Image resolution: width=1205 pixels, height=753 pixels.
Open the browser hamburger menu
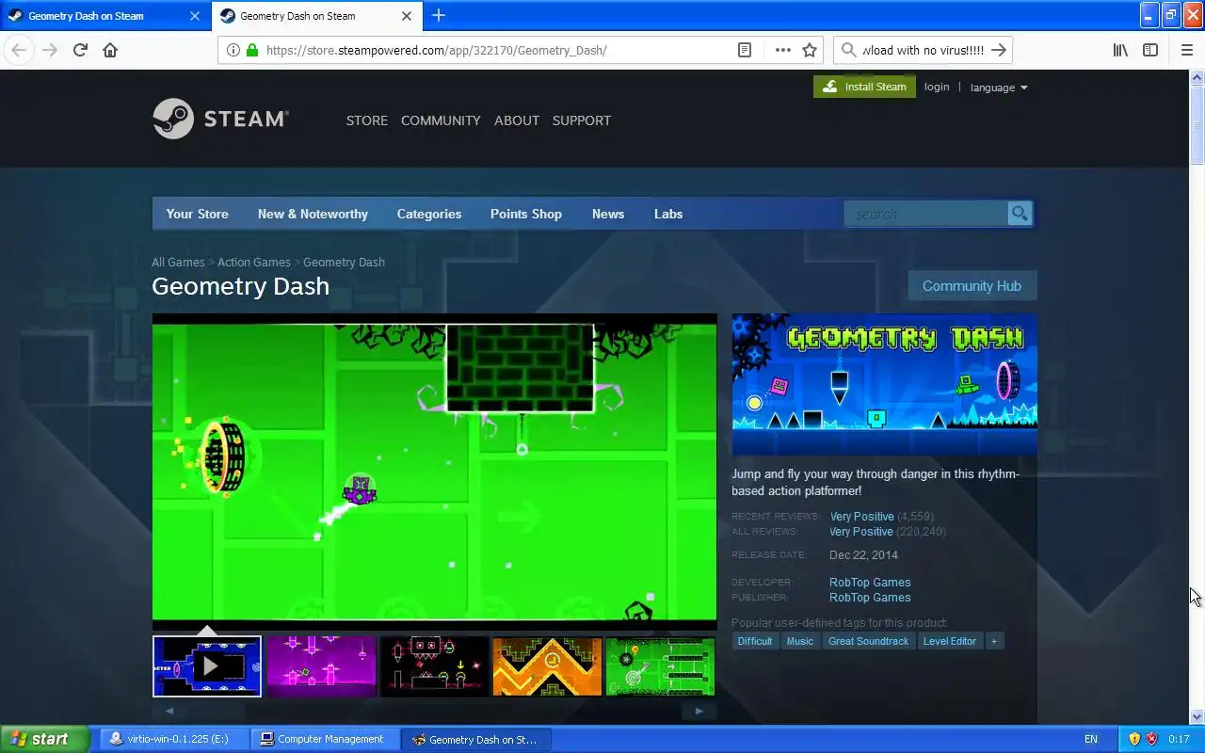[1186, 50]
